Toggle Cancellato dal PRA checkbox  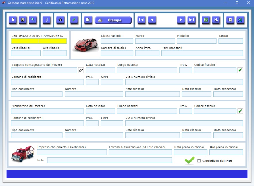click(x=199, y=161)
